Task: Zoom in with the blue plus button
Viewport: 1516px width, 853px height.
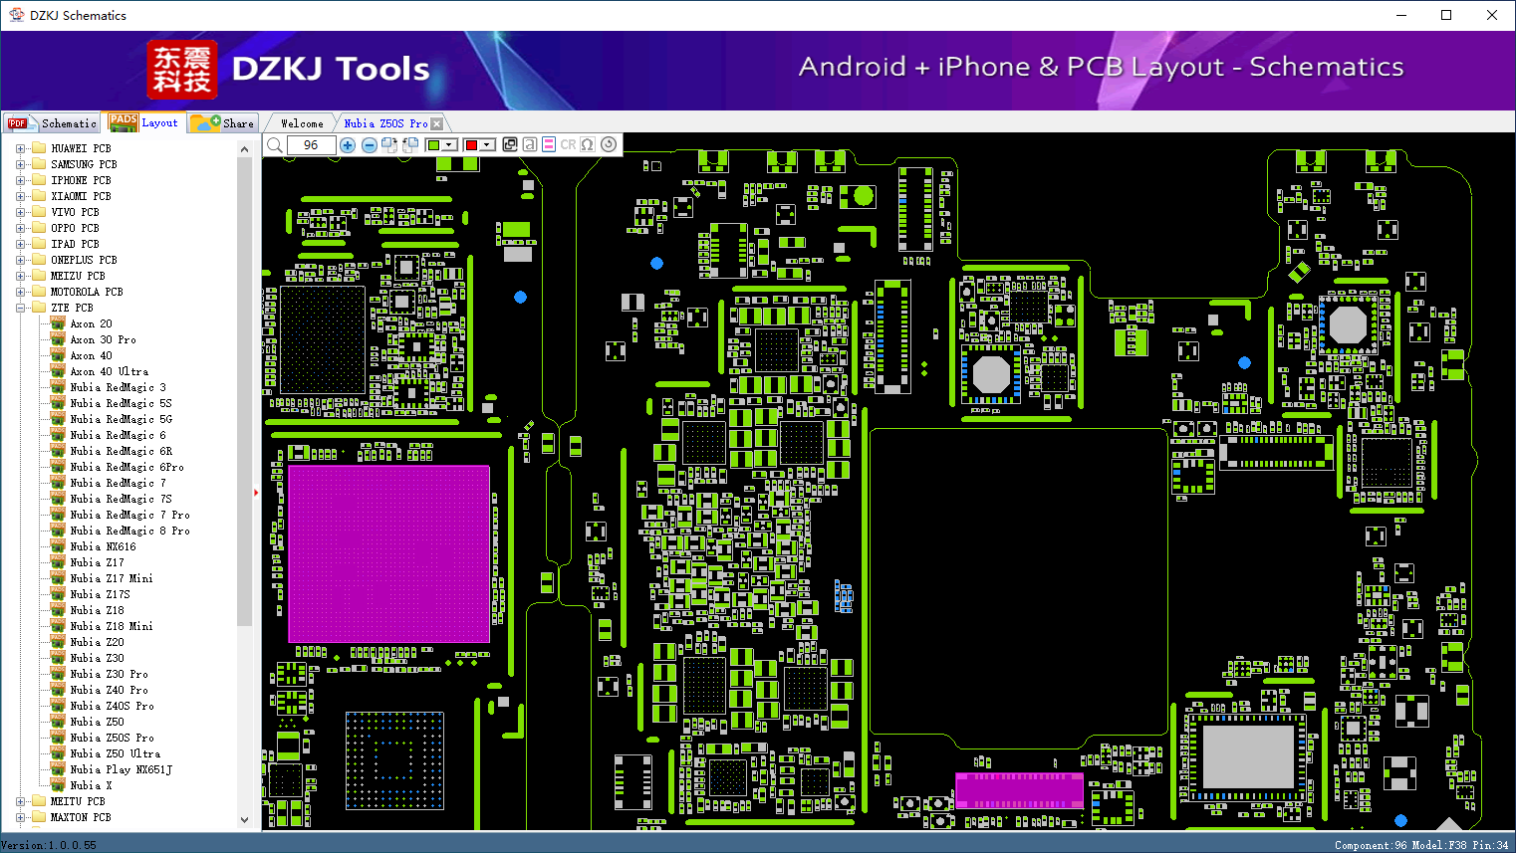Action: pyautogui.click(x=348, y=145)
